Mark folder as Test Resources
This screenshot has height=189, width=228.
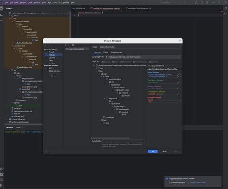coord(139,62)
